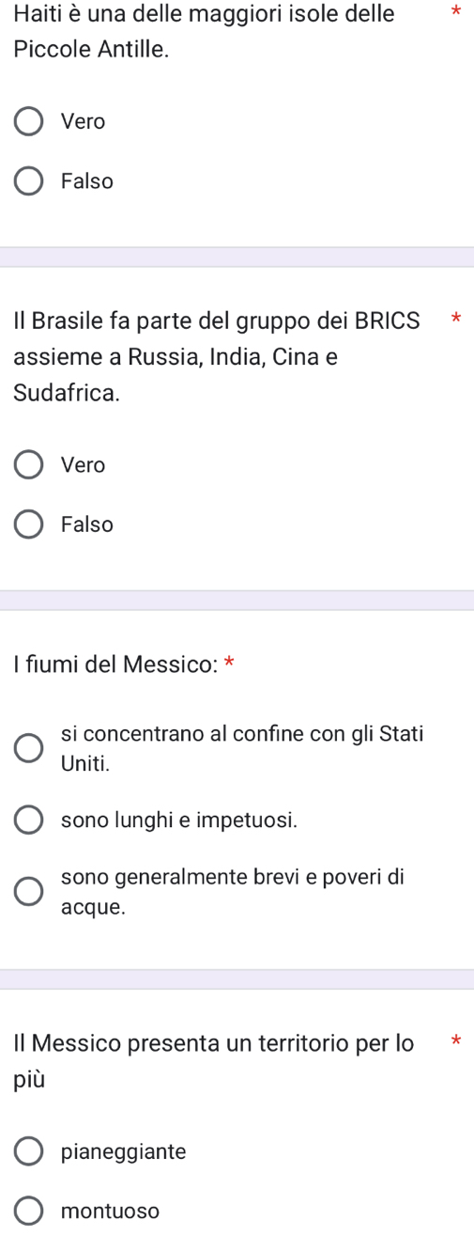The height and width of the screenshot is (1251, 474).
Task: Choose Falso for the Brasile BRICS question
Action: 29,524
